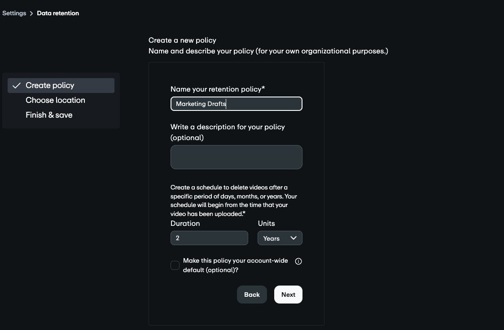Viewport: 504px width, 330px height.
Task: Change the retention period units via dropdown
Action: click(x=280, y=238)
